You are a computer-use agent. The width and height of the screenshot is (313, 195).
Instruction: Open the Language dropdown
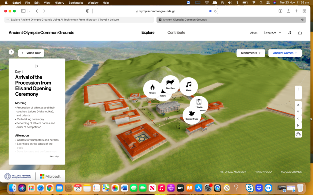click(x=272, y=33)
